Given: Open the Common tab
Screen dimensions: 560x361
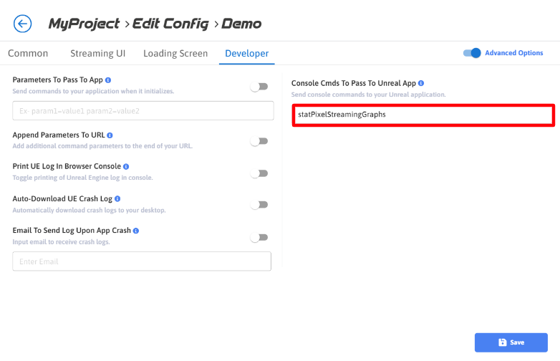Looking at the screenshot, I should (x=28, y=54).
